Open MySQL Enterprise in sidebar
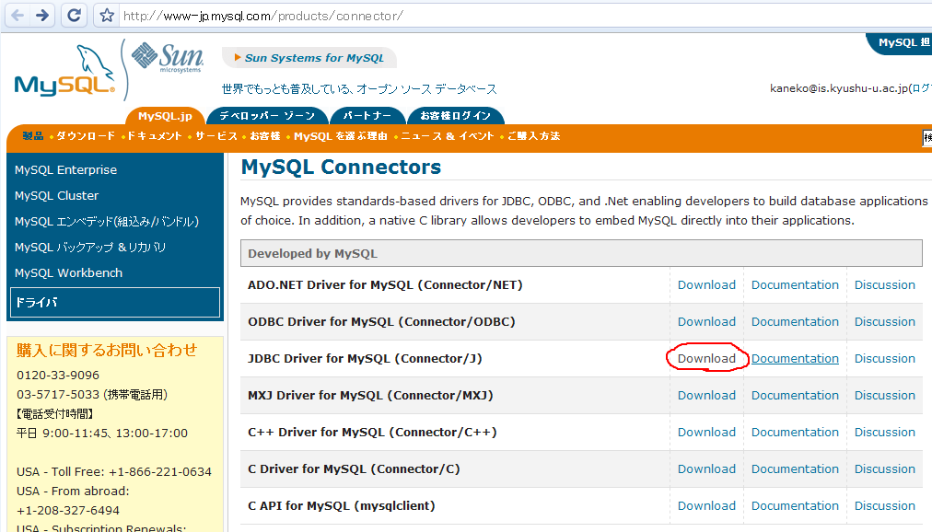 click(66, 169)
